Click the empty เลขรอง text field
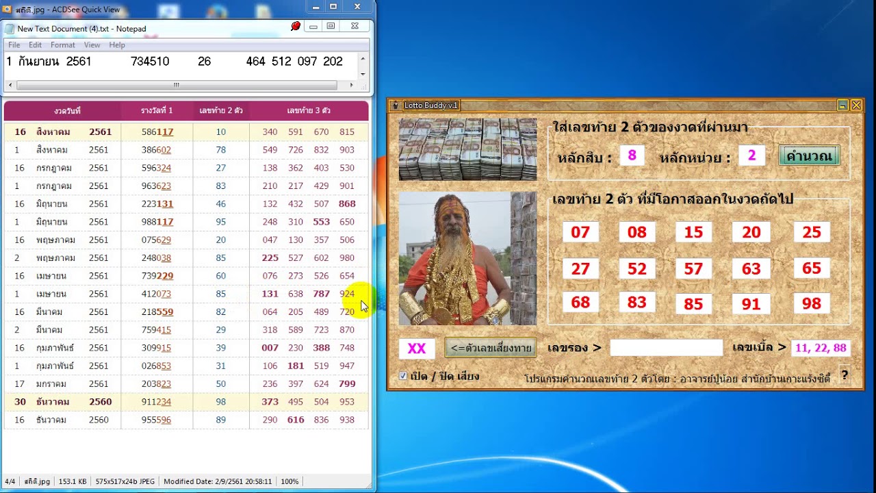This screenshot has width=876, height=493. [x=666, y=348]
